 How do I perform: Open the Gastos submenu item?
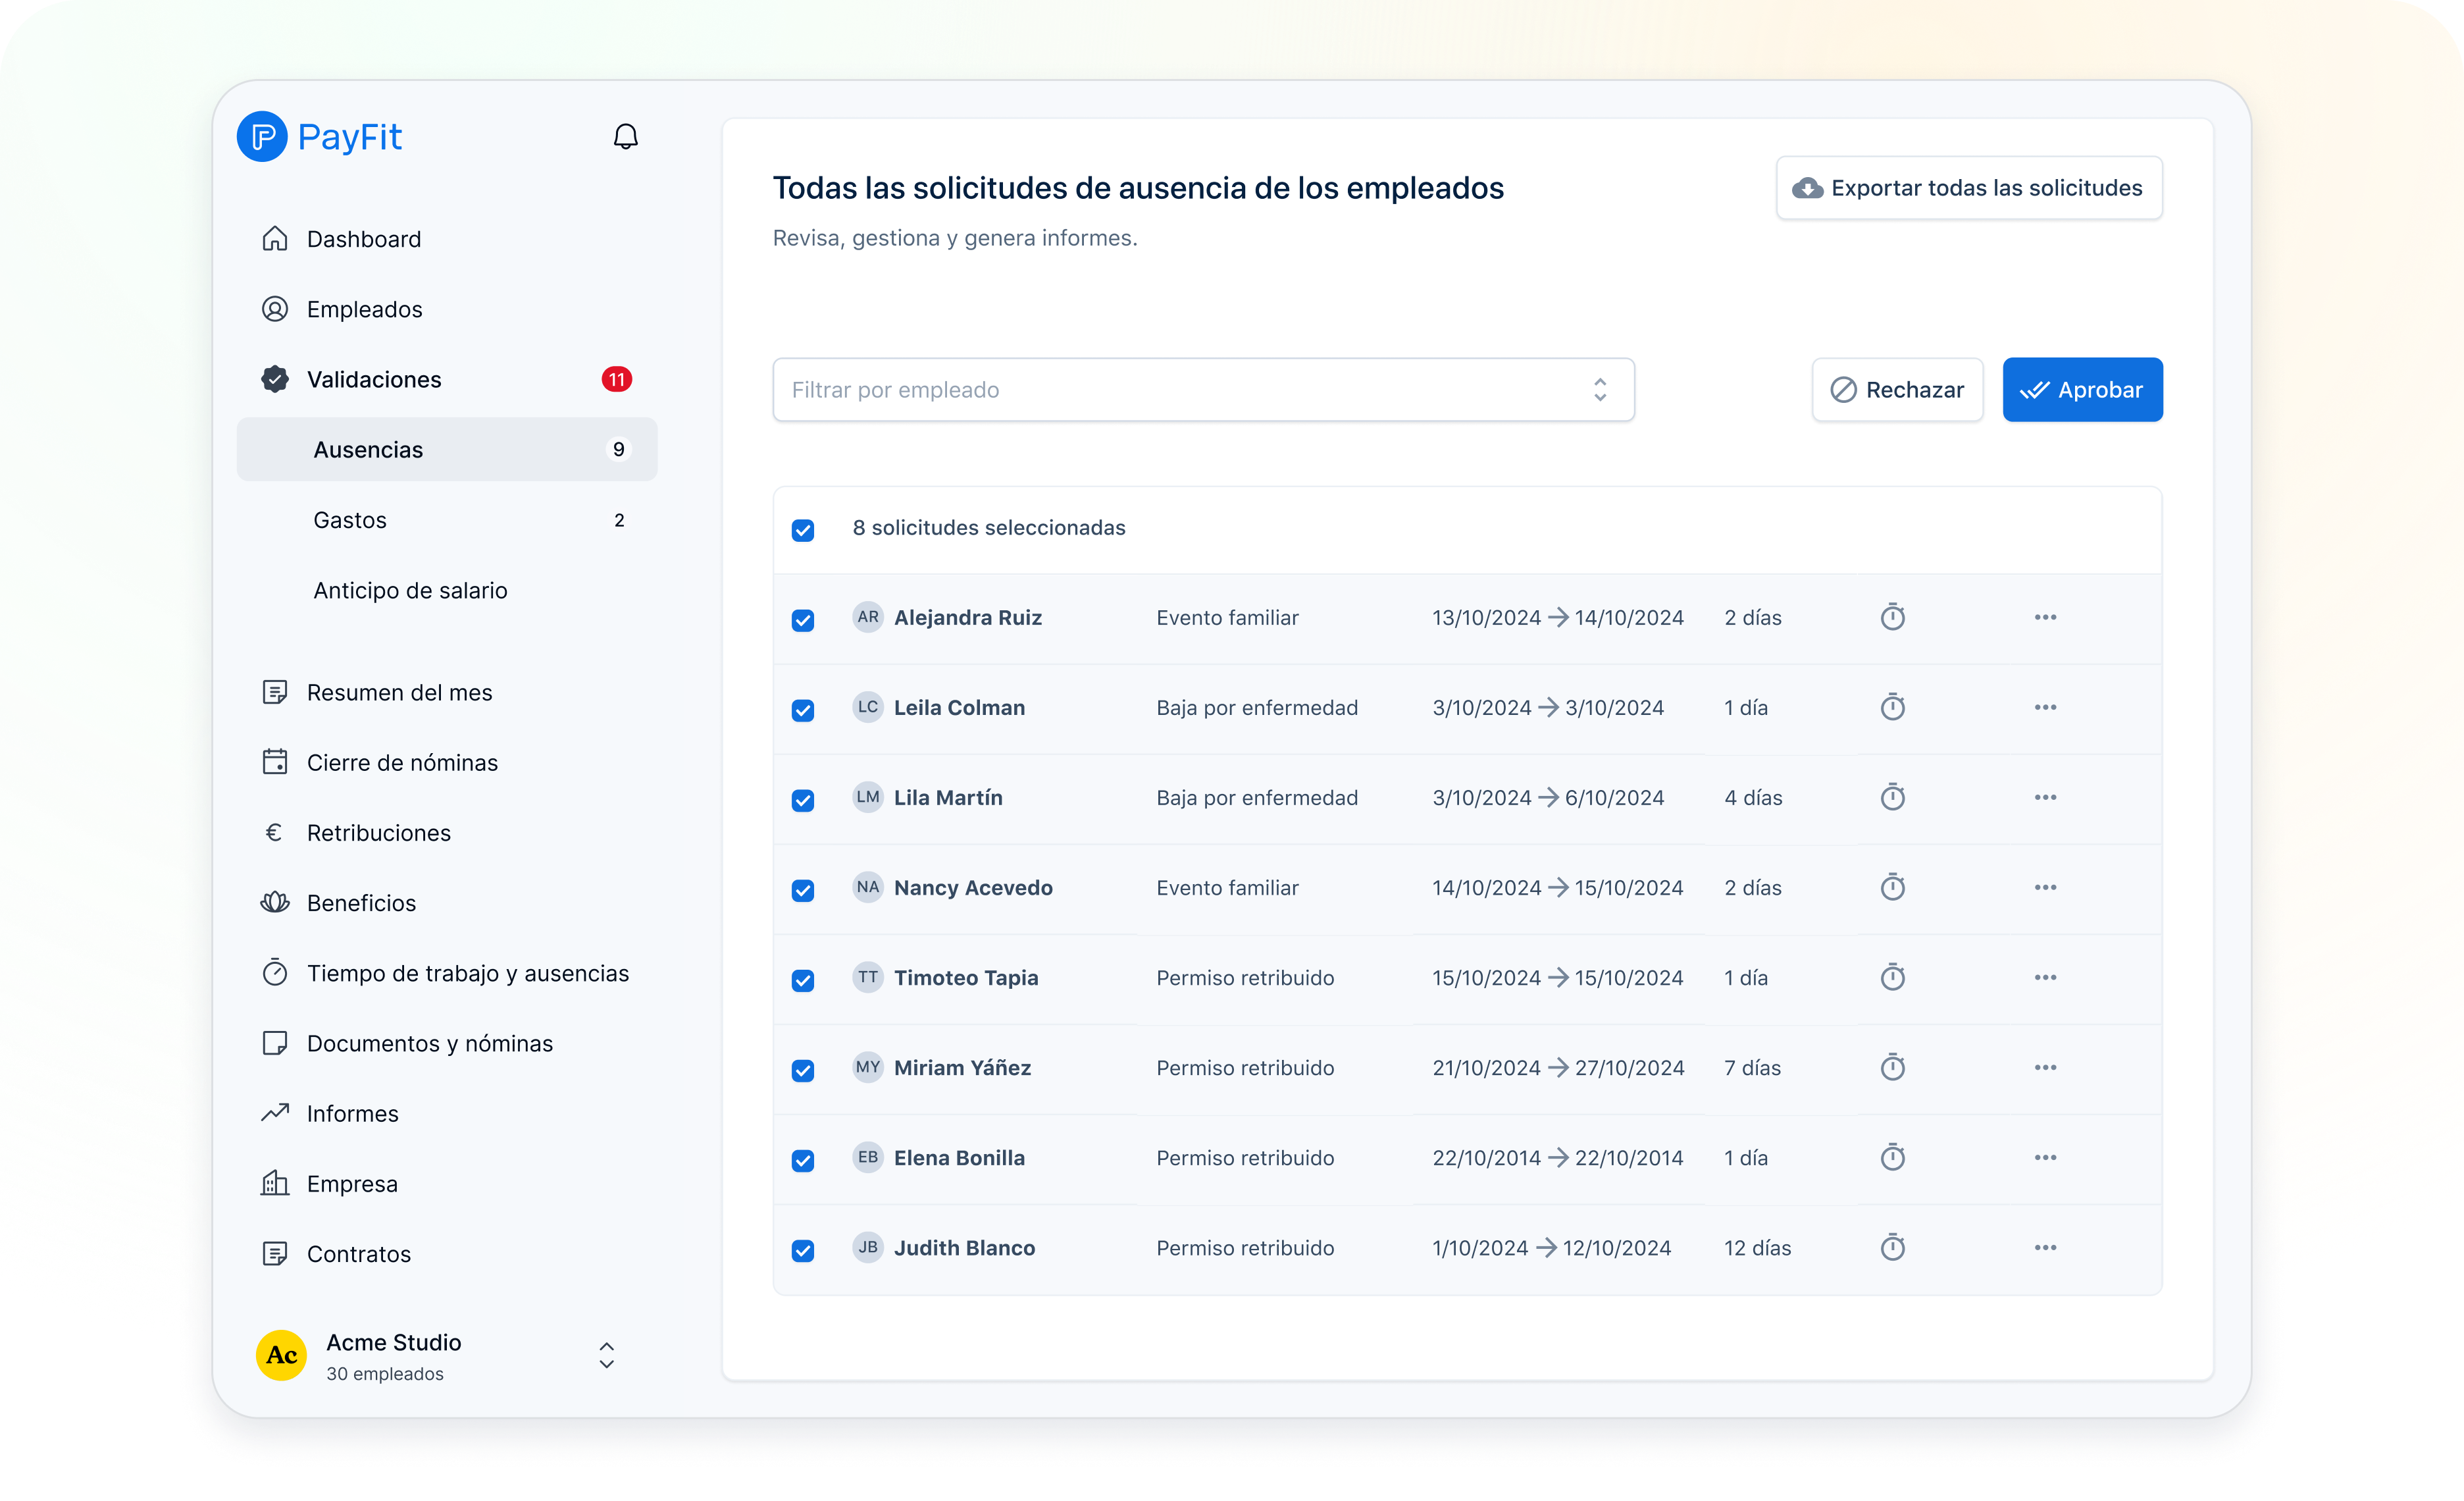[350, 520]
